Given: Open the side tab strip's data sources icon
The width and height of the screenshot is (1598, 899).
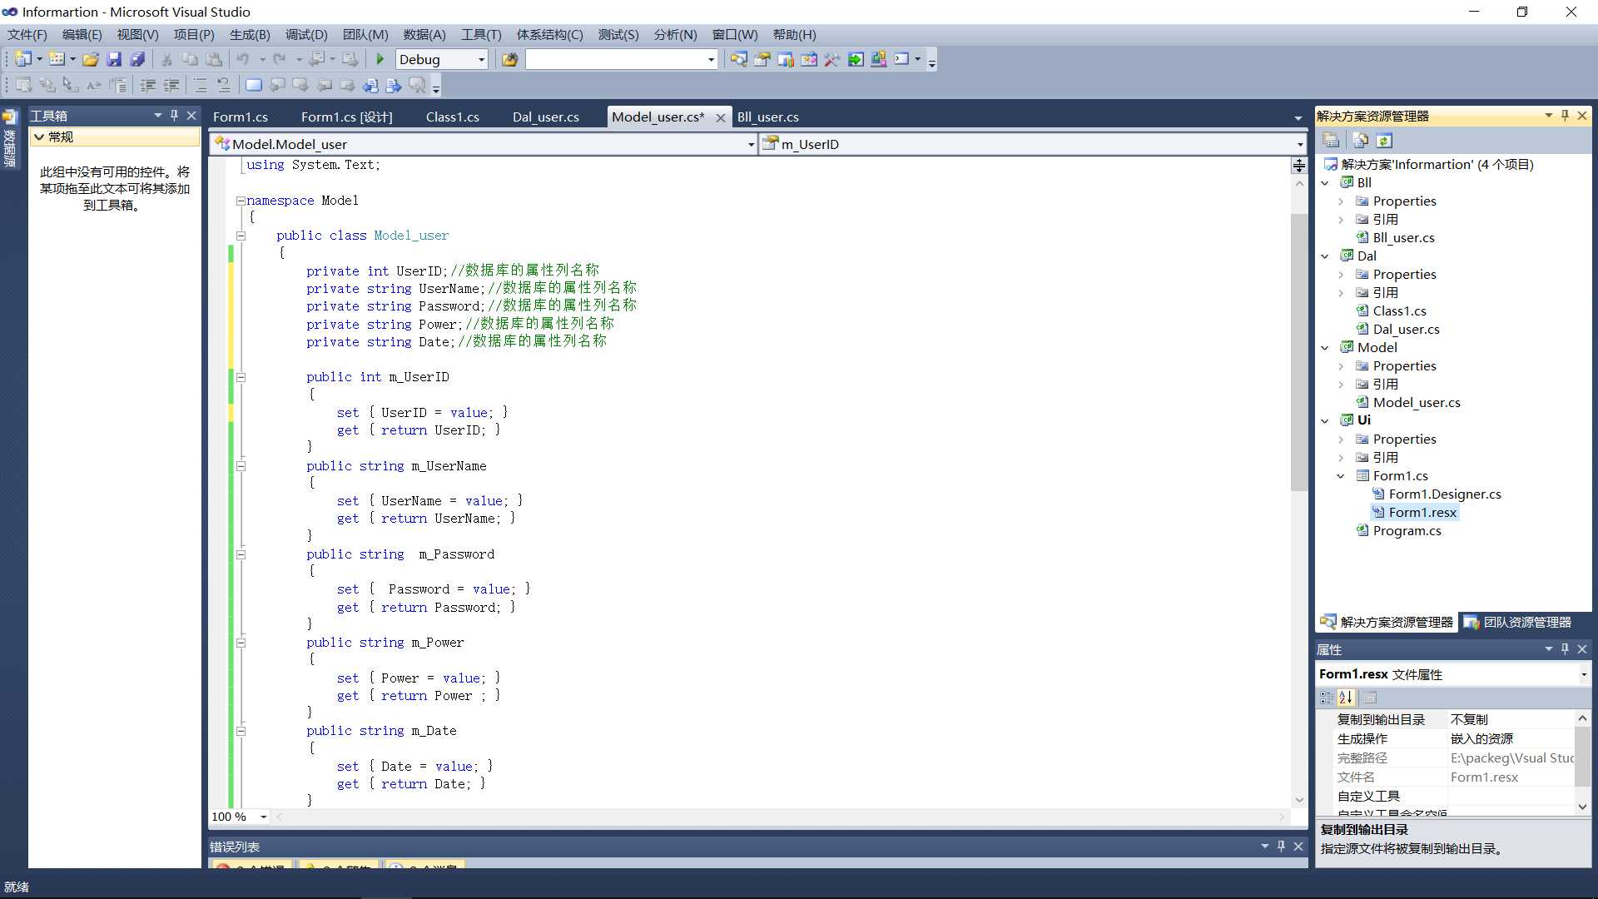Looking at the screenshot, I should (10, 117).
